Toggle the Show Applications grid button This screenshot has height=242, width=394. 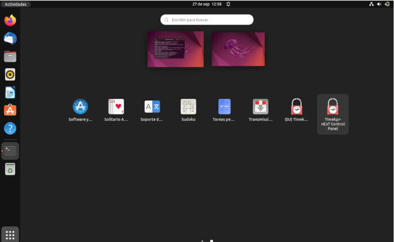click(10, 234)
